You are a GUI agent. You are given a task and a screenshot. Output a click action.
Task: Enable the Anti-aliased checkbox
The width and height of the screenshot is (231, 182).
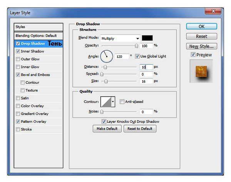pyautogui.click(x=122, y=101)
